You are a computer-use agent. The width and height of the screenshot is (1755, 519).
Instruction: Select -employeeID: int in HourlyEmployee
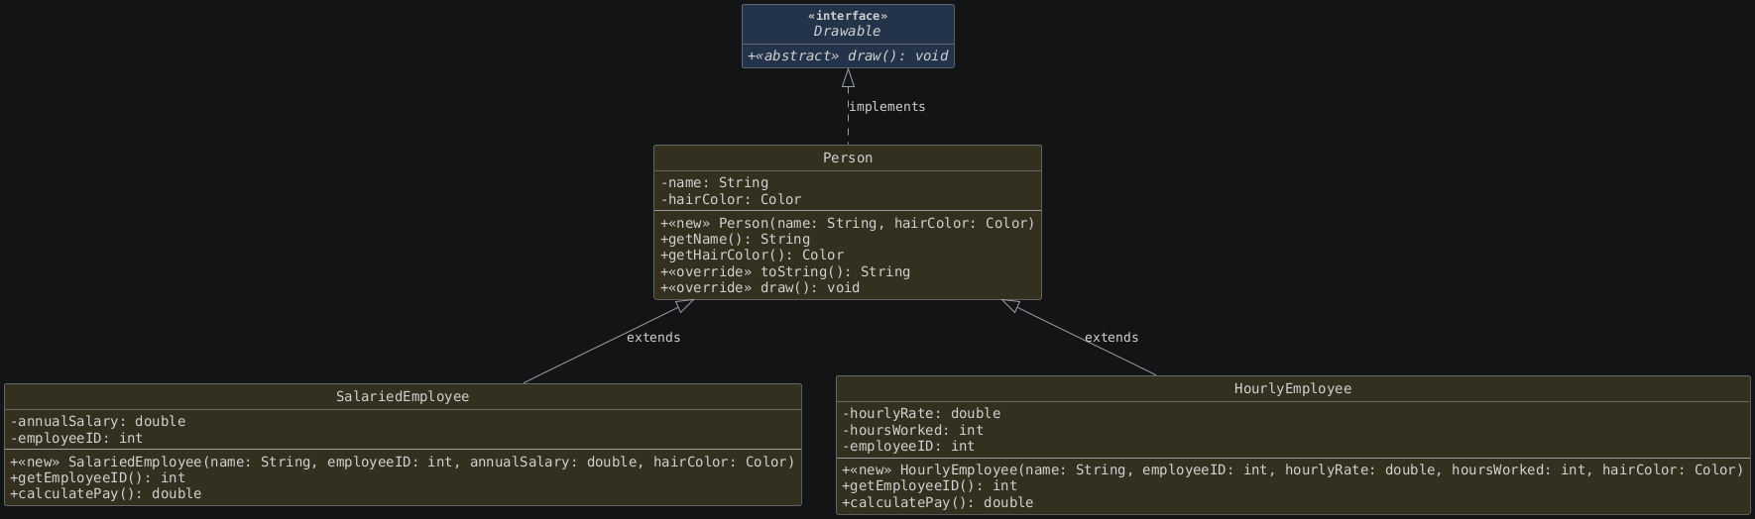(x=908, y=447)
